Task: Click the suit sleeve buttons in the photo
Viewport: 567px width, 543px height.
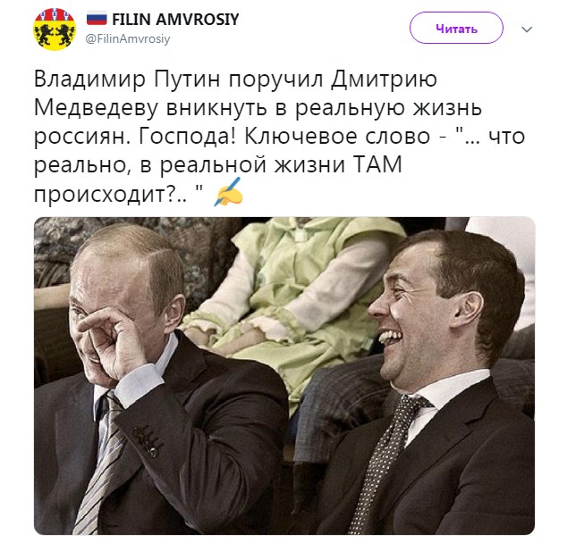Action: [x=148, y=441]
